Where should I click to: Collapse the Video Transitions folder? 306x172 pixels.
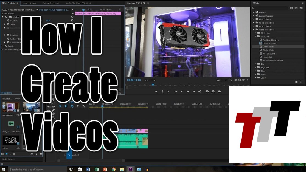[x=254, y=30]
